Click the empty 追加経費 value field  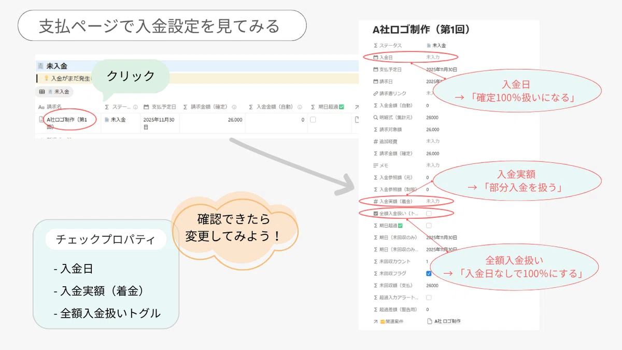pos(433,142)
